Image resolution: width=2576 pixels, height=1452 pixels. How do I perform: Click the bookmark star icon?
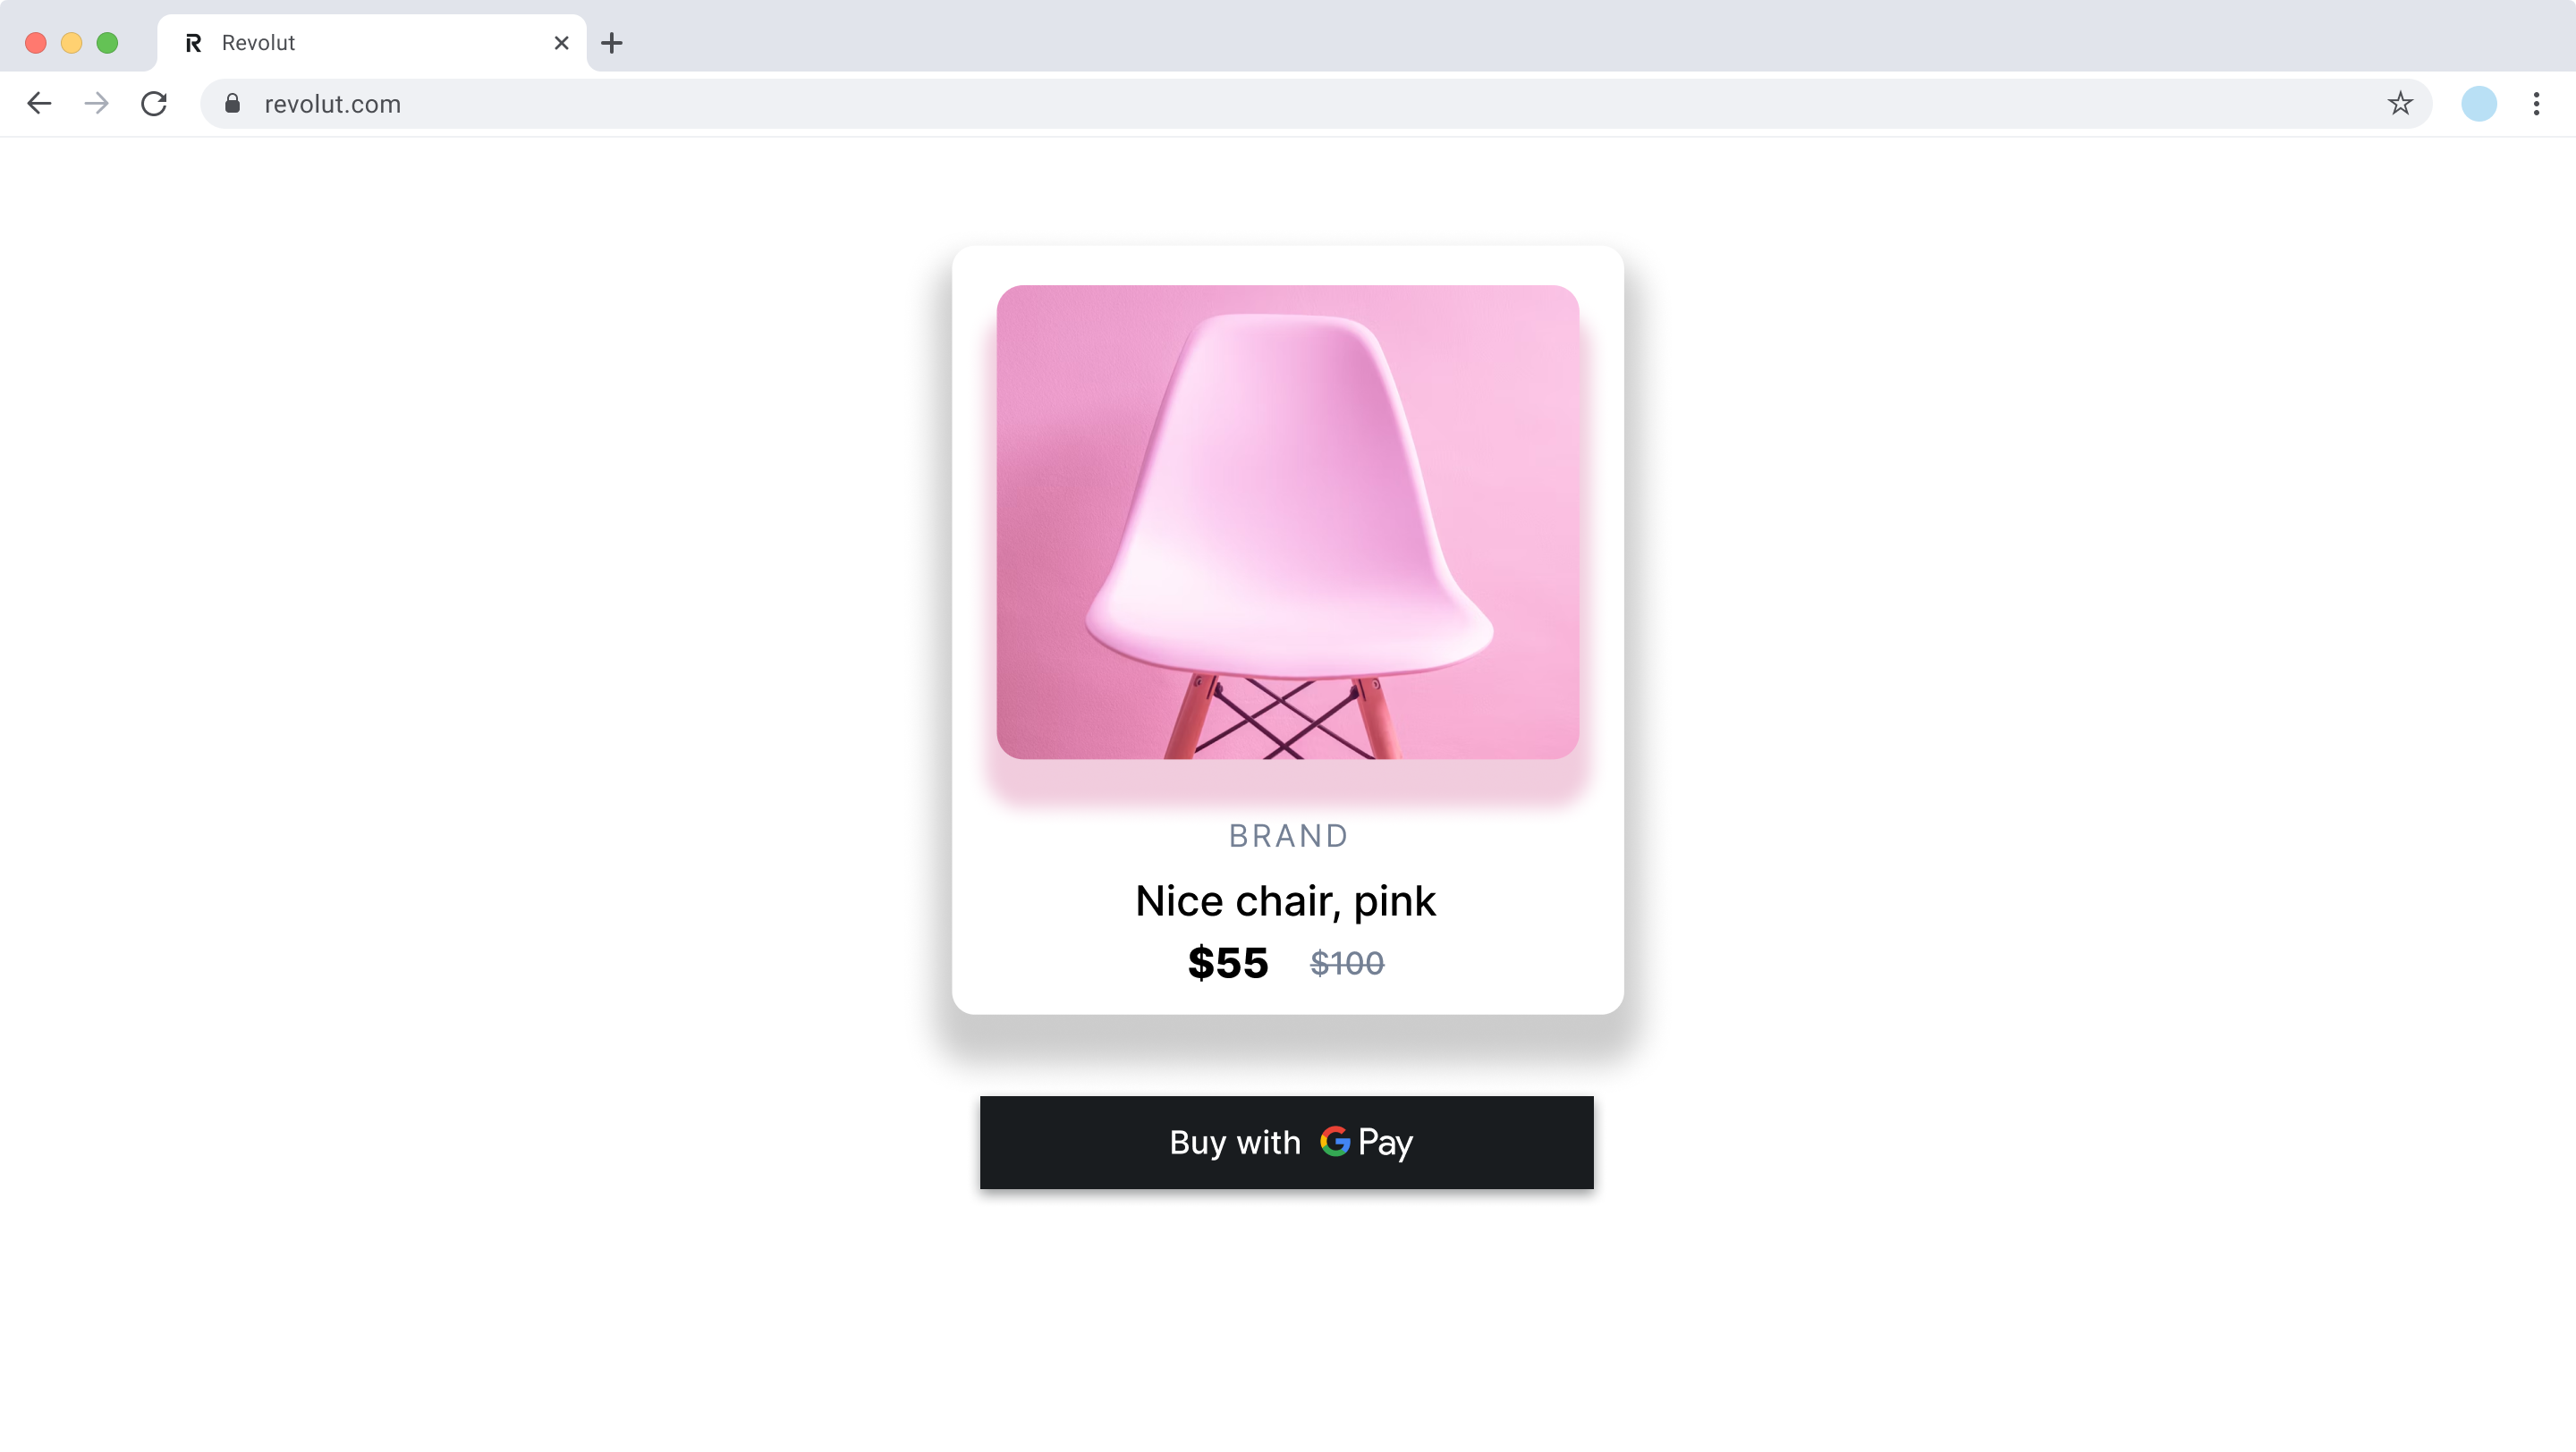click(x=2401, y=103)
